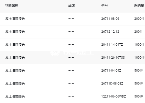Click the 2000件 quantity cell
This screenshot has height=103, width=145.
139,19
